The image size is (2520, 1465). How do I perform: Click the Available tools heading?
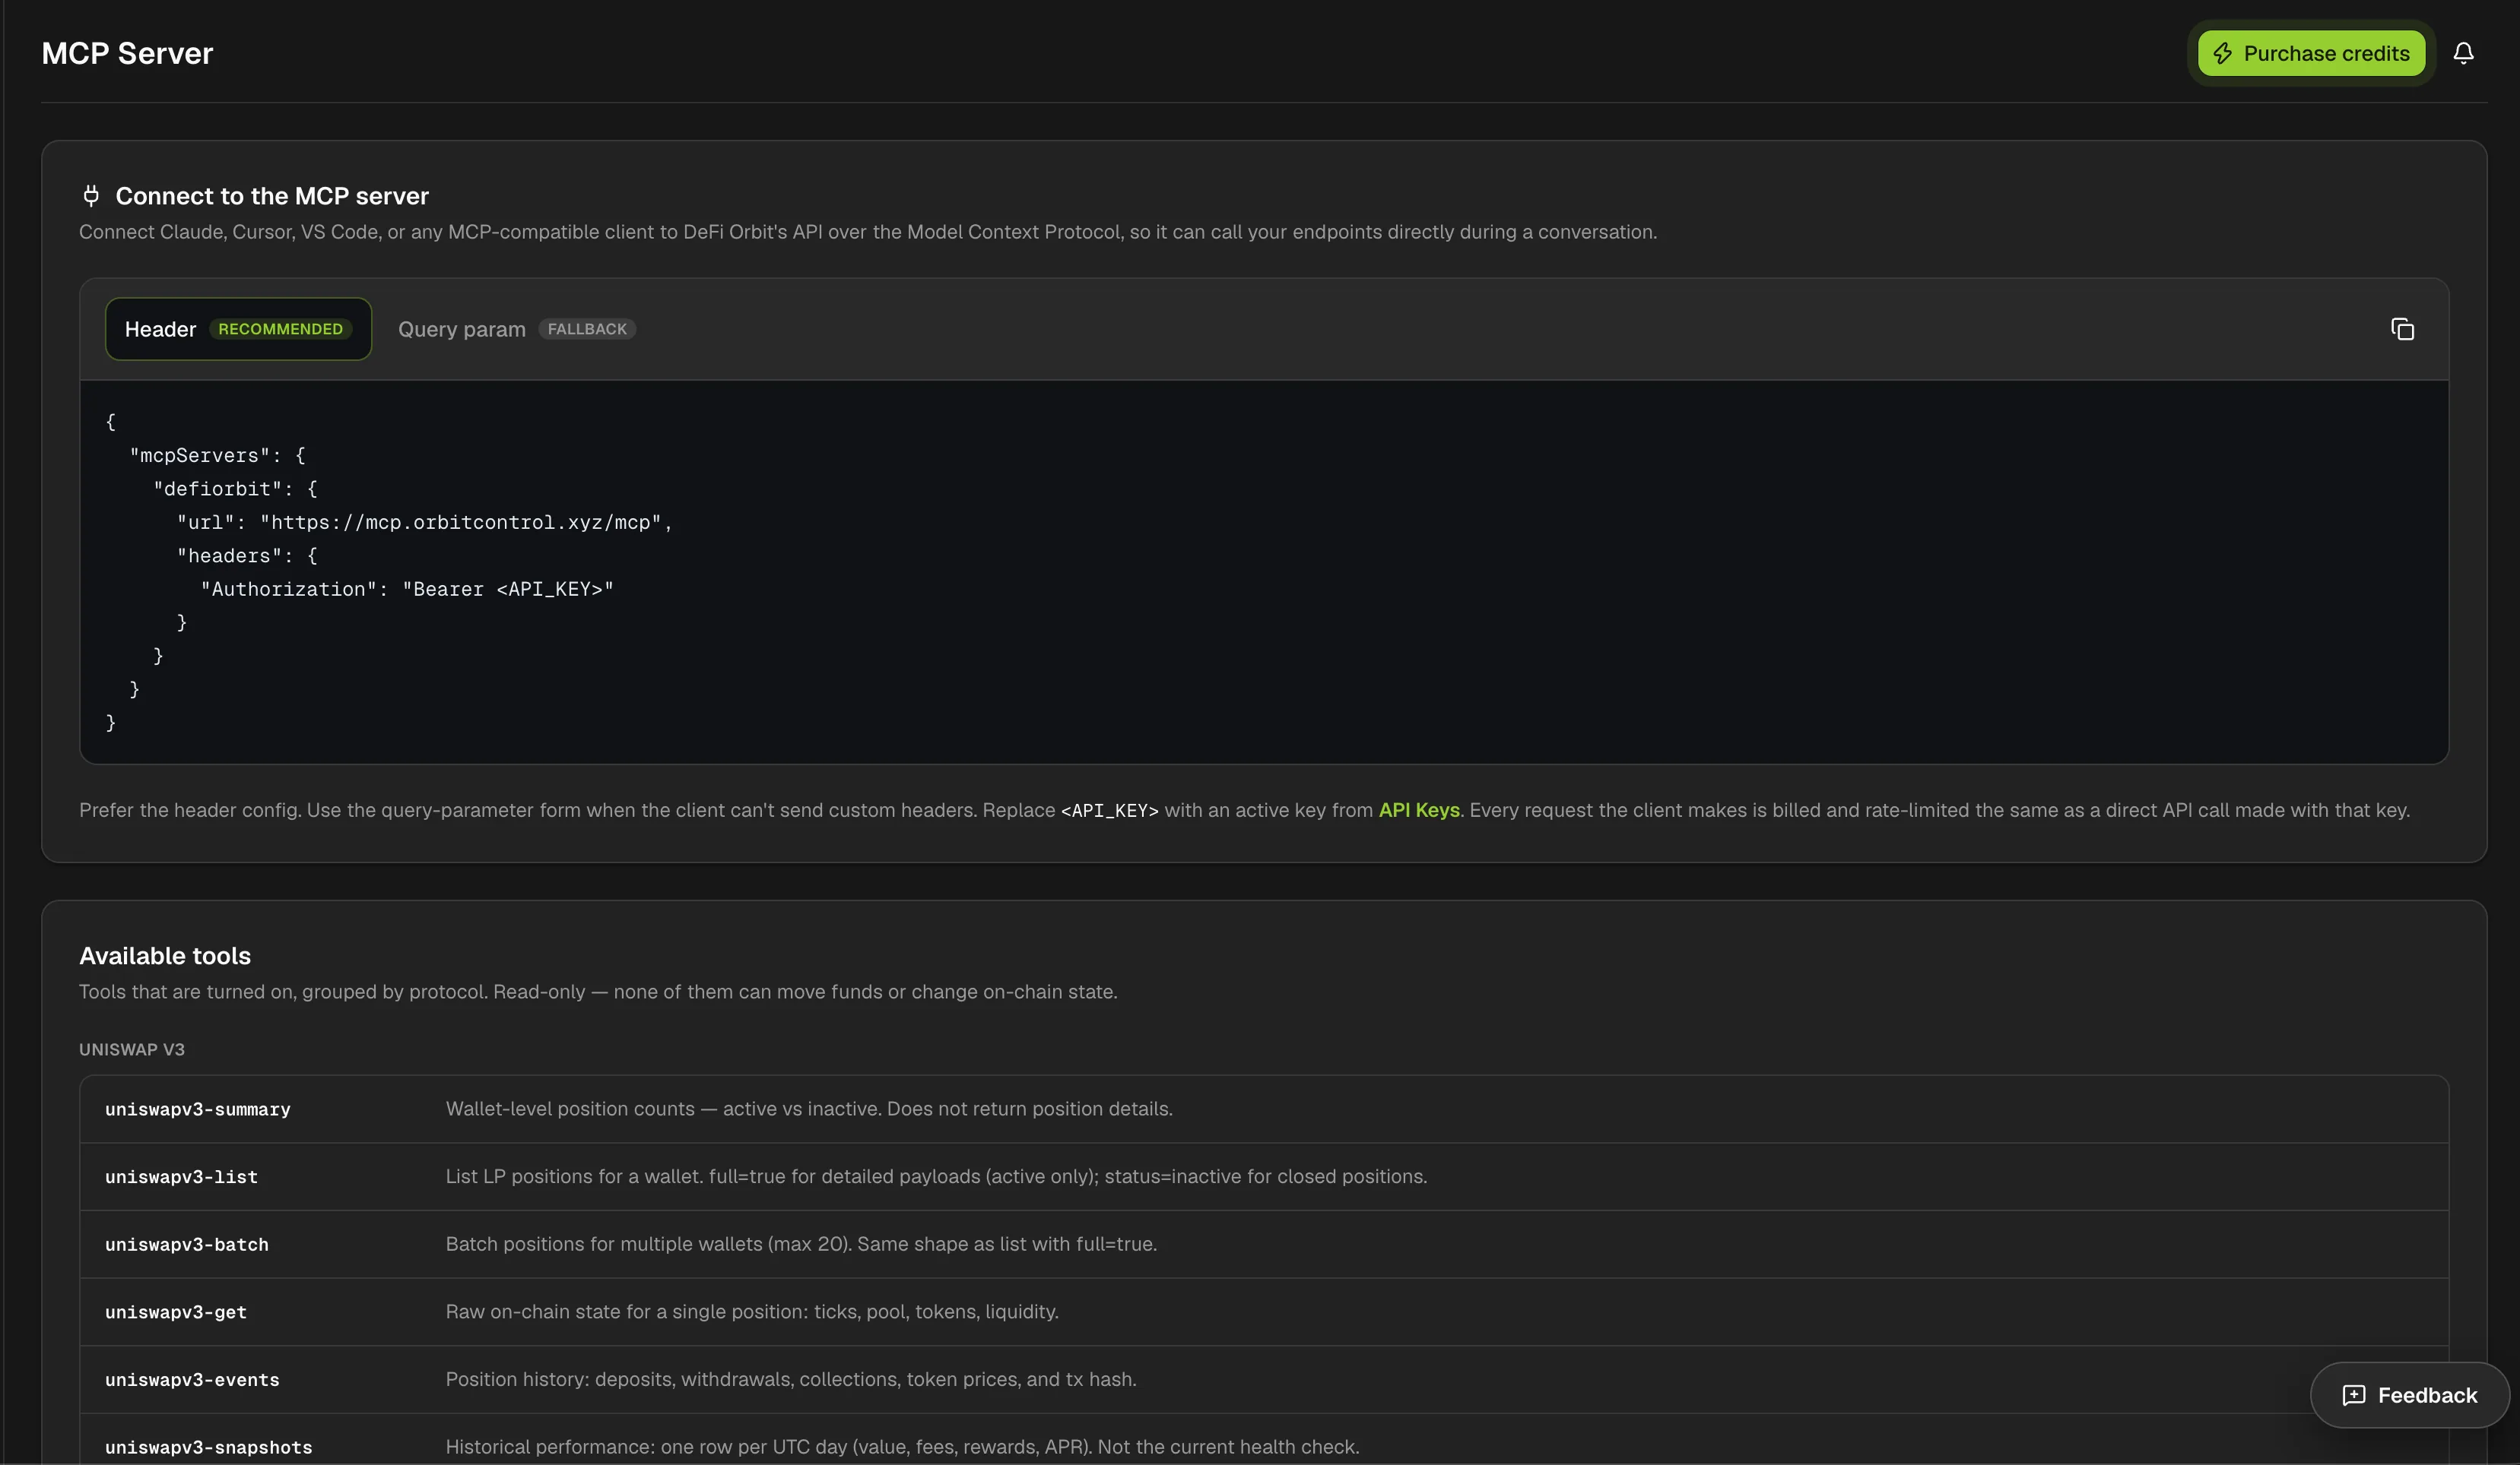pos(165,957)
